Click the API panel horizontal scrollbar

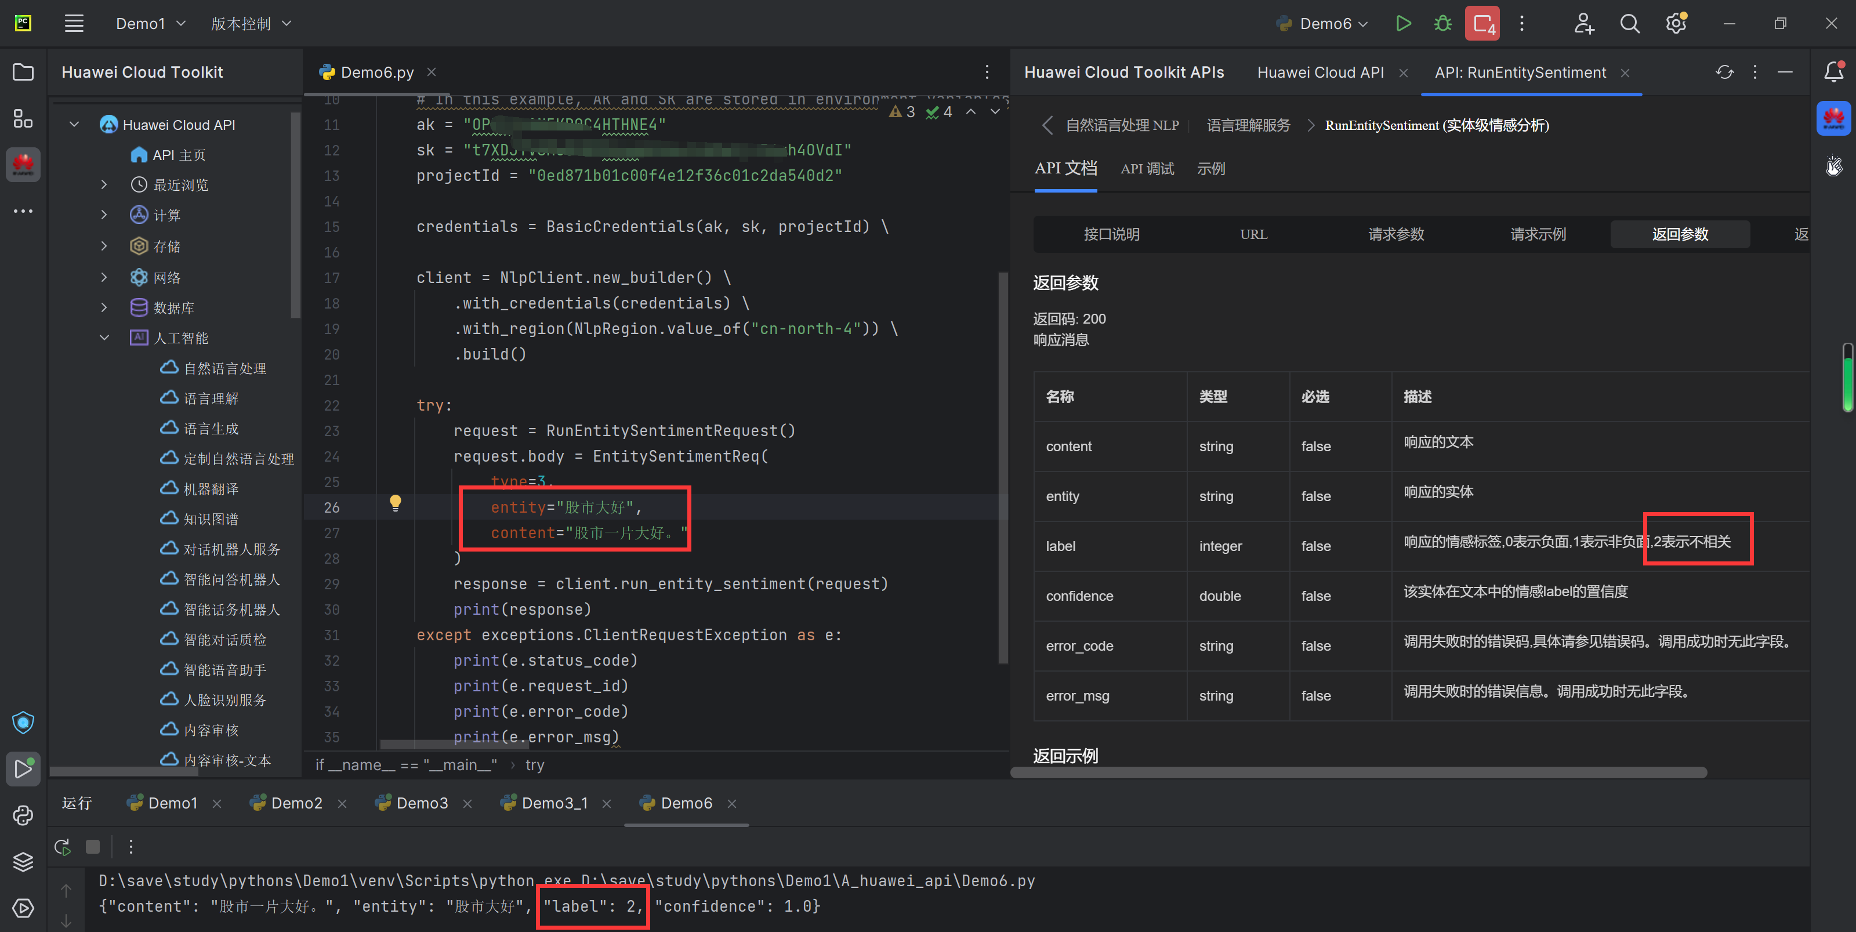[1358, 772]
